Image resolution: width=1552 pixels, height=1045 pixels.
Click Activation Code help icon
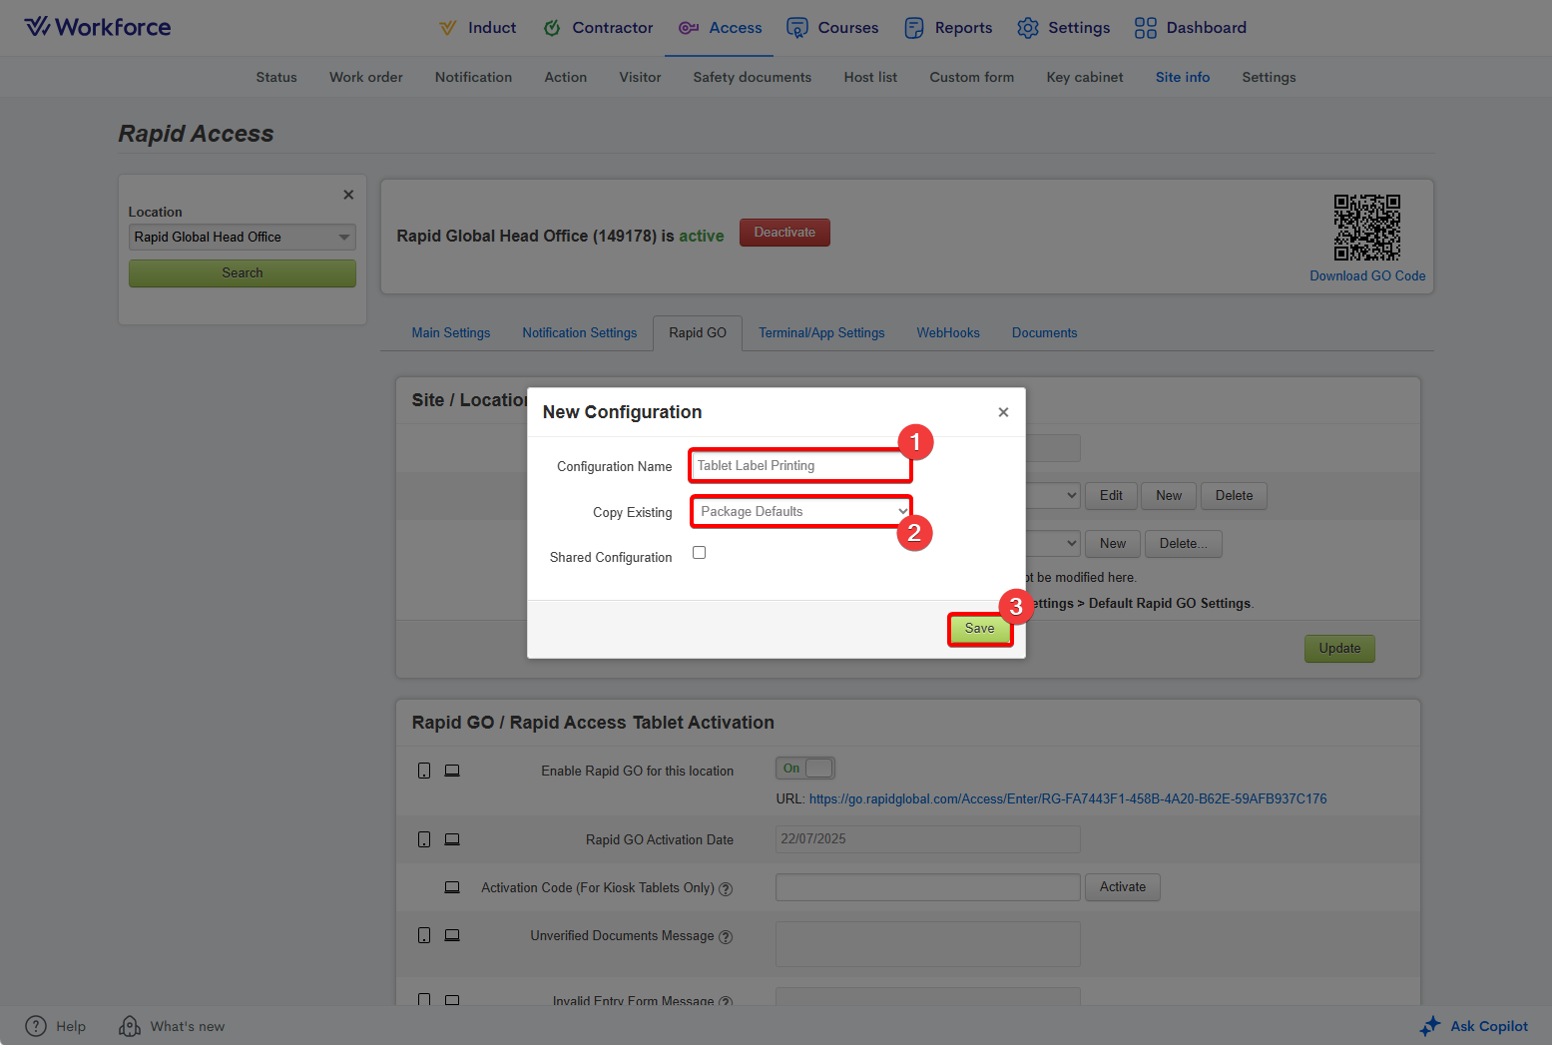(x=726, y=889)
